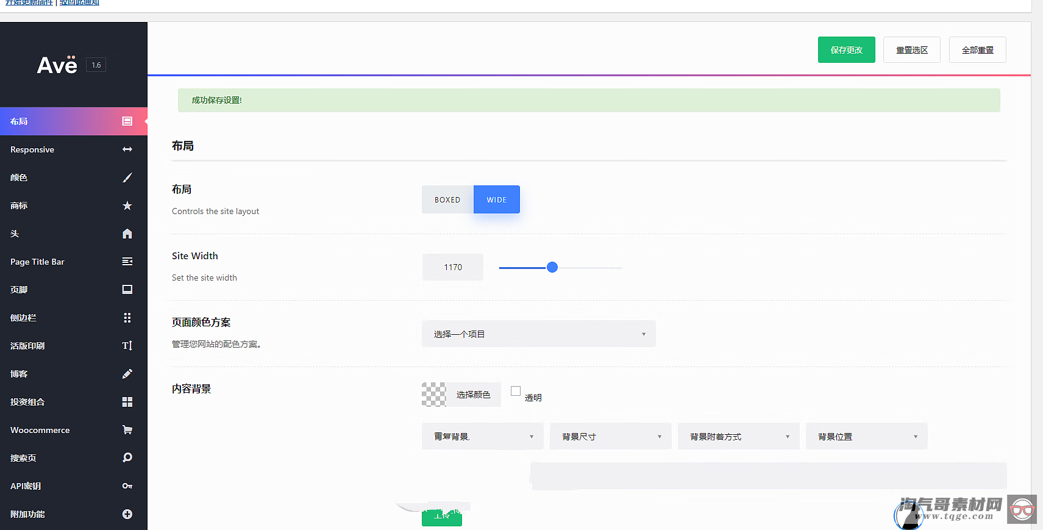Open the 投资组合 portfolio section

coord(74,402)
